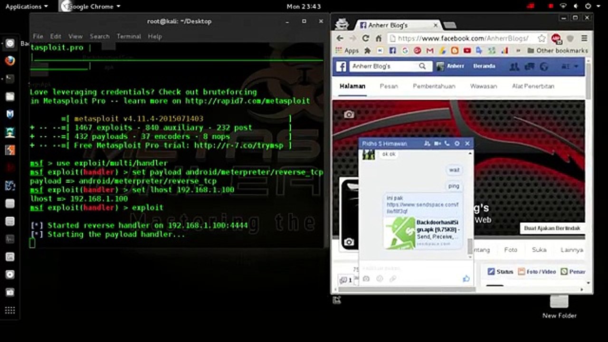Switch to the Pesan tab
This screenshot has width=608, height=342.
(389, 86)
